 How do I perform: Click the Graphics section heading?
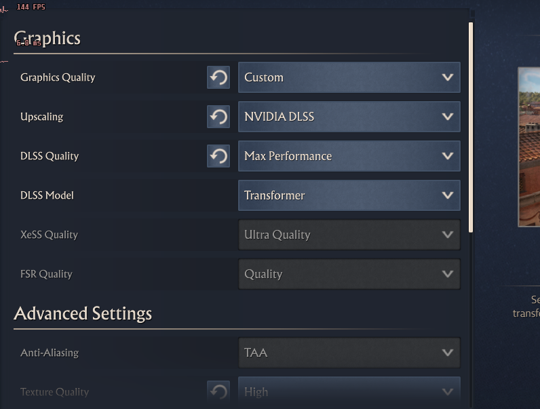click(x=47, y=39)
